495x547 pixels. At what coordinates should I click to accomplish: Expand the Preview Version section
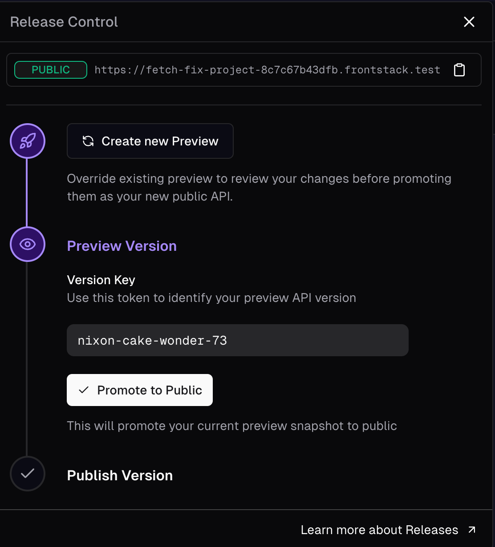pyautogui.click(x=122, y=246)
